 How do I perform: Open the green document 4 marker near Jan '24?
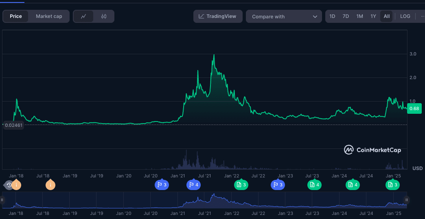pyautogui.click(x=353, y=185)
